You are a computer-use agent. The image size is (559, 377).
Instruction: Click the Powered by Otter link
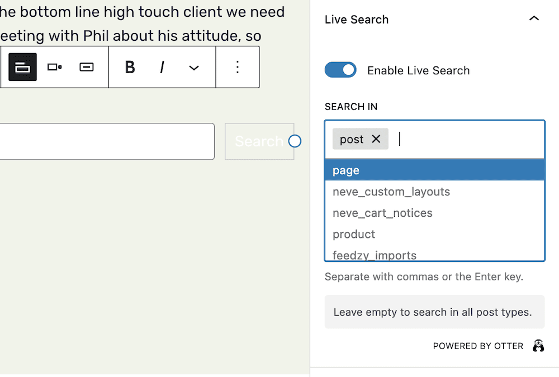(x=478, y=345)
